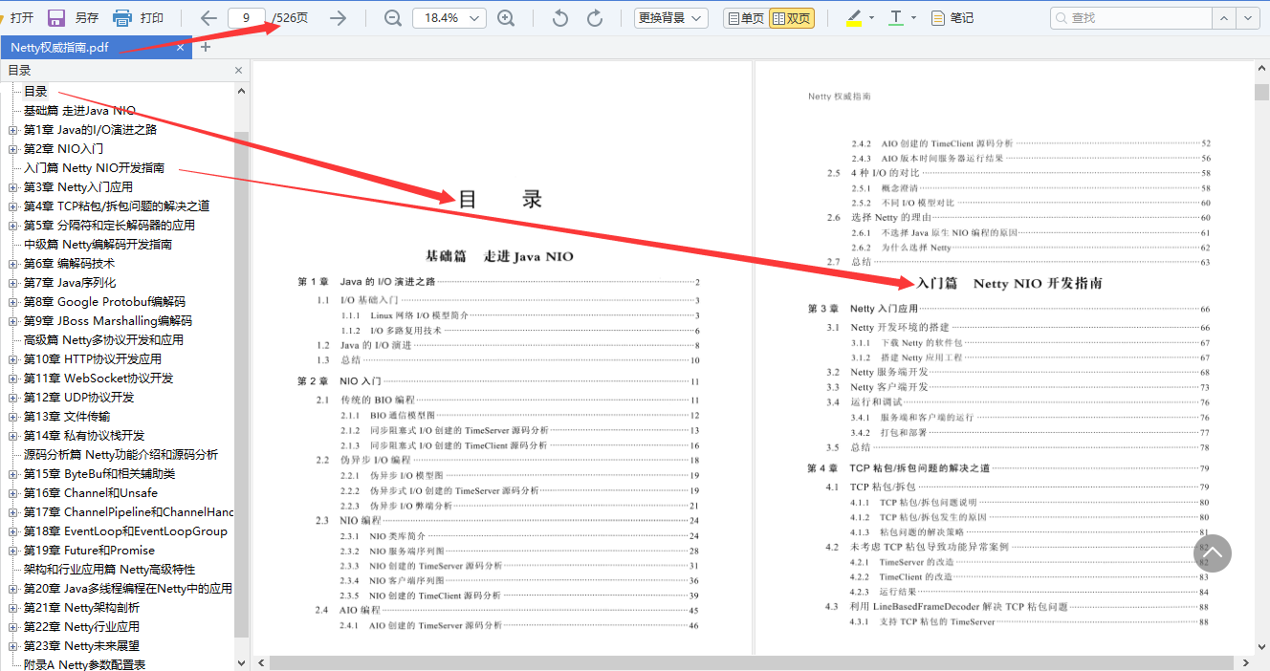The image size is (1270, 671).
Task: Open bookmark 第21章 Netty架构剖析
Action: [x=81, y=607]
